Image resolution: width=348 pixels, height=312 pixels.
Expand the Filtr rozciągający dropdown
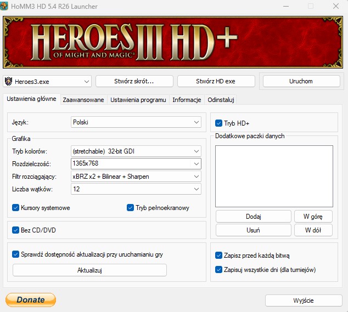(136, 177)
